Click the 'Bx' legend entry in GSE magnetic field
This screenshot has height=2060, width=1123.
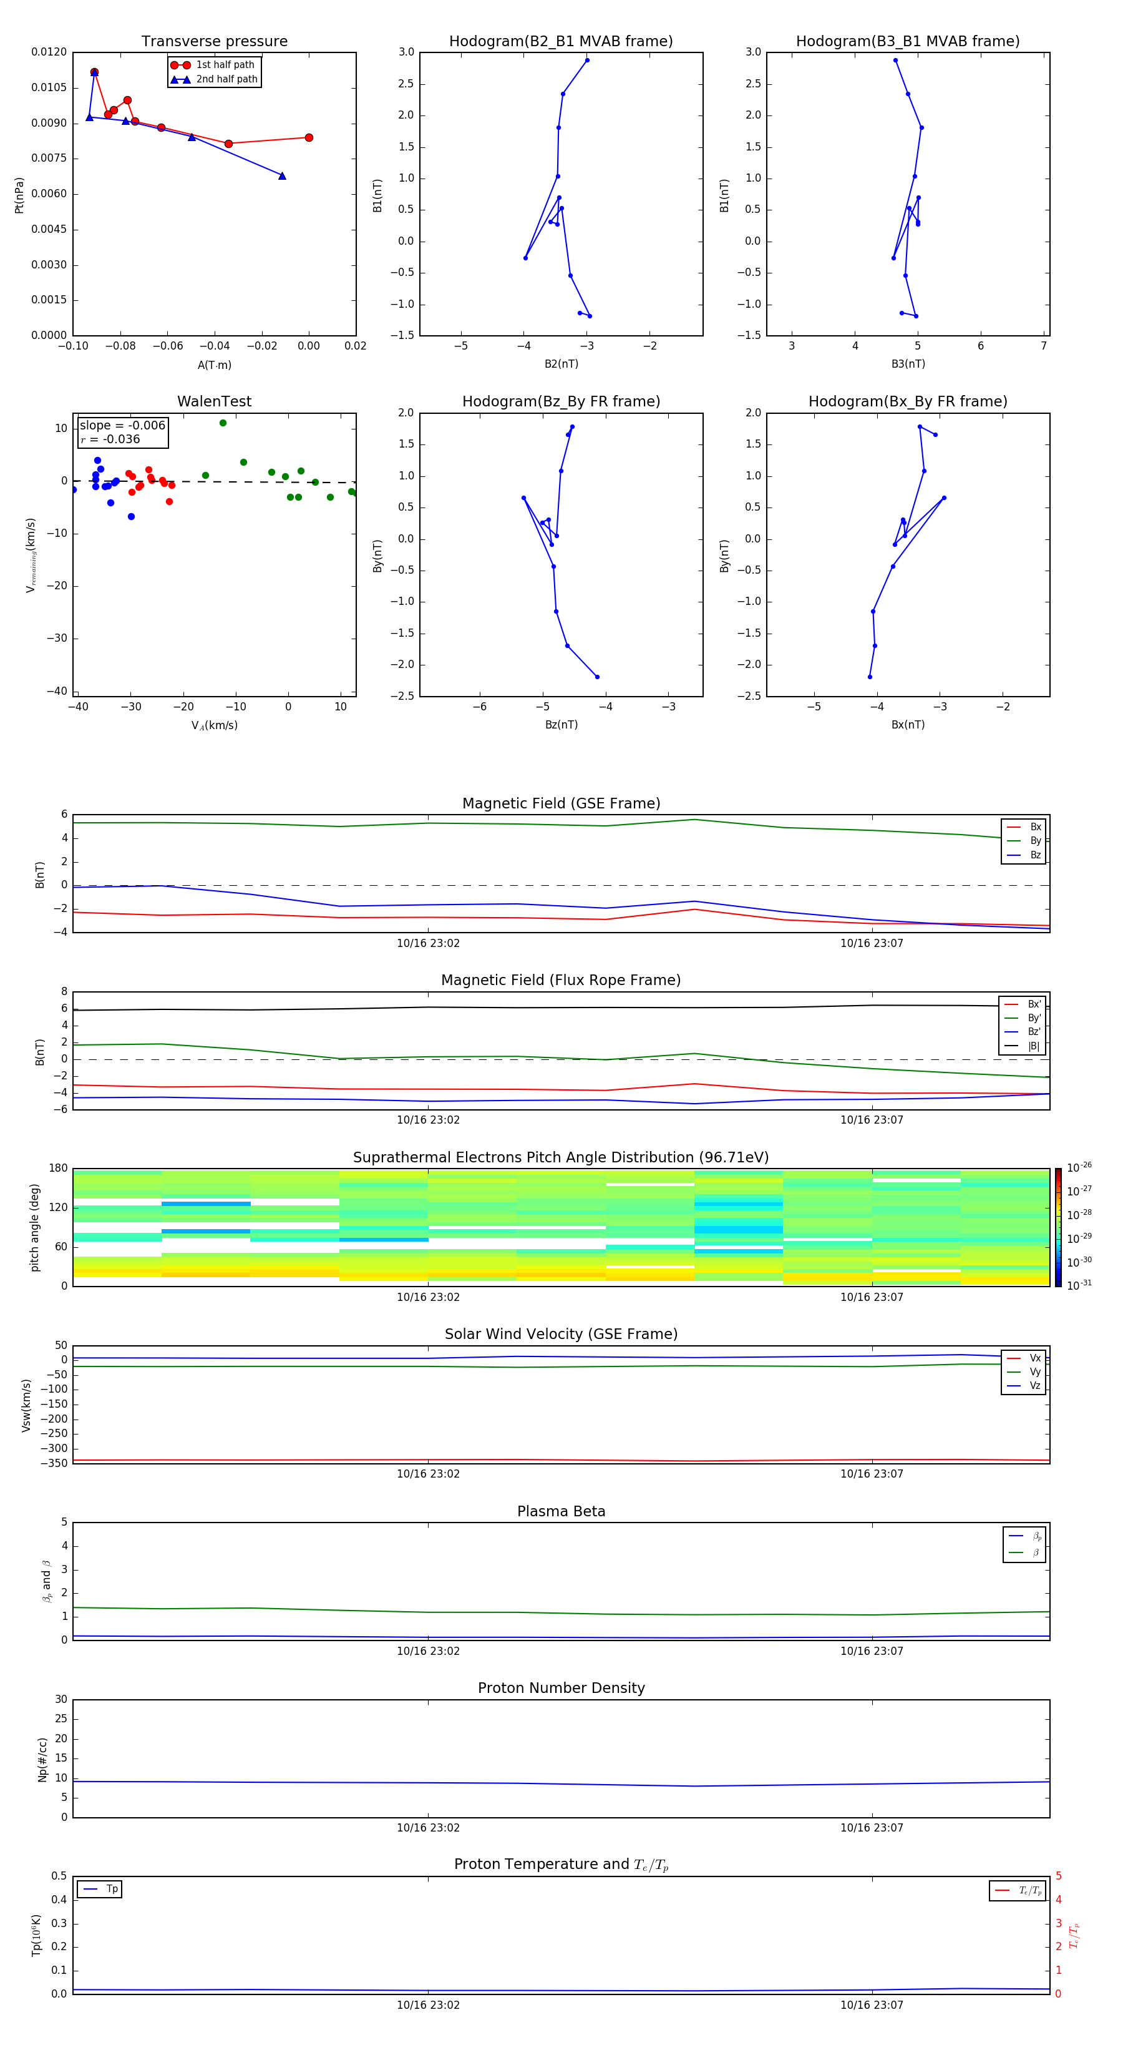pos(1024,827)
